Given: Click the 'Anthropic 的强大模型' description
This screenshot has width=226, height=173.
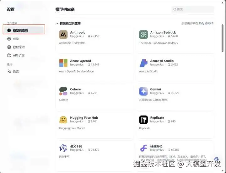Looking at the screenshot, I should tap(73, 43).
